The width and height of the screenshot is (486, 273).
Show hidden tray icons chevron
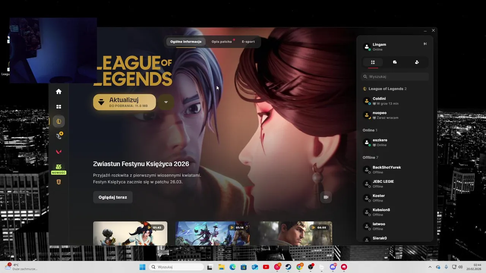[x=430, y=267]
